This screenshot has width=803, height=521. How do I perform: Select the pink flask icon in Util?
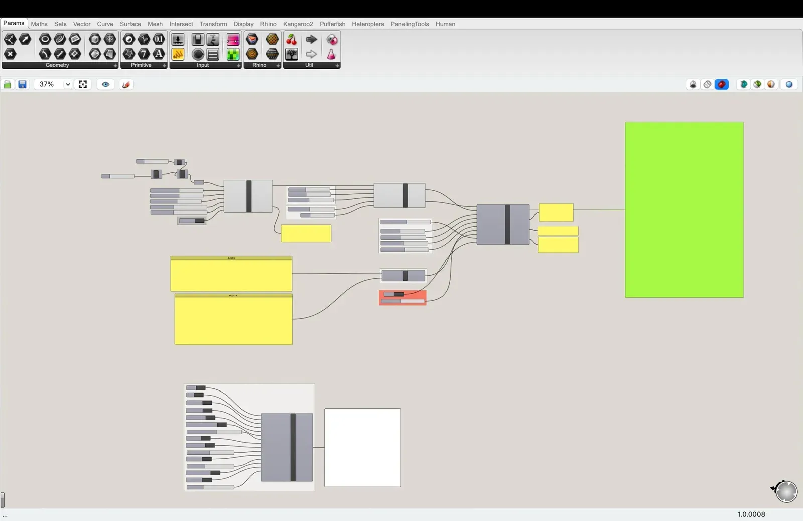tap(331, 54)
